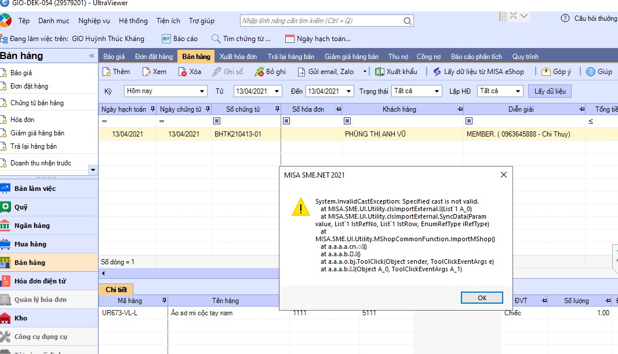
Task: Collapse the Bán hàng side panel
Action: click(x=92, y=56)
